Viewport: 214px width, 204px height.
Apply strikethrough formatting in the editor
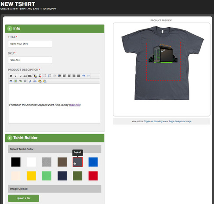(25, 76)
